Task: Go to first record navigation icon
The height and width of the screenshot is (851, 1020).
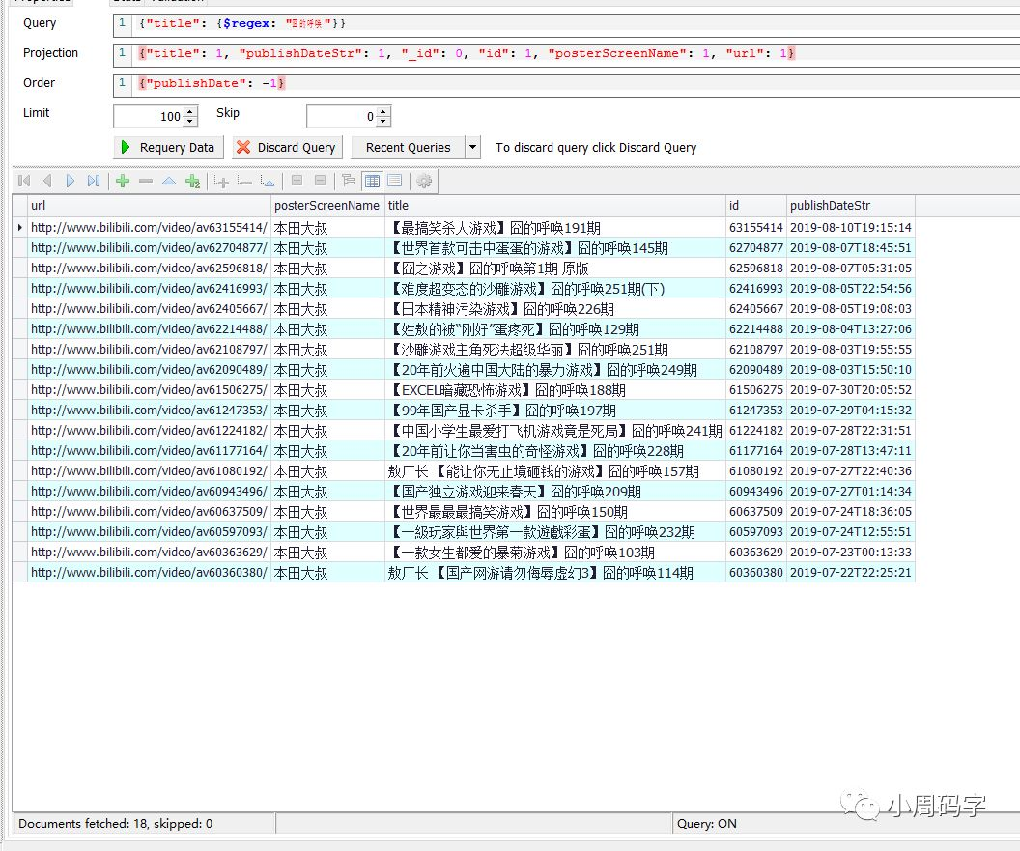Action: 25,181
